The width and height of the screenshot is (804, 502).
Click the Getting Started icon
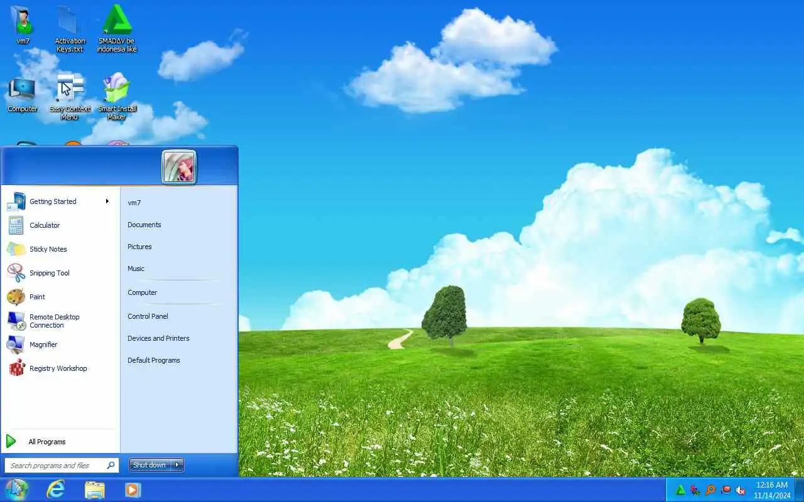coord(16,201)
